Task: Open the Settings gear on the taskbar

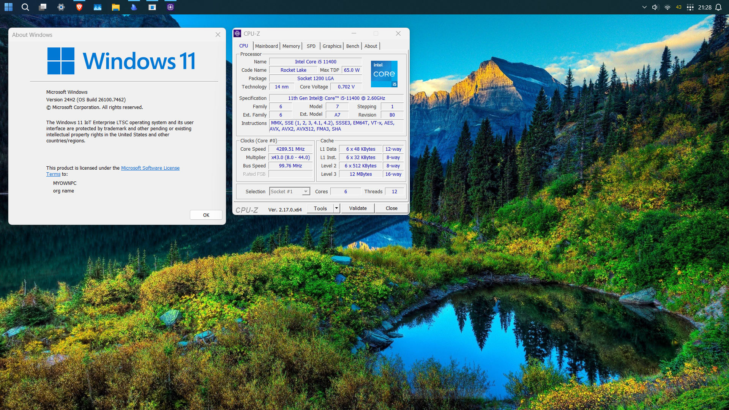Action: tap(61, 7)
